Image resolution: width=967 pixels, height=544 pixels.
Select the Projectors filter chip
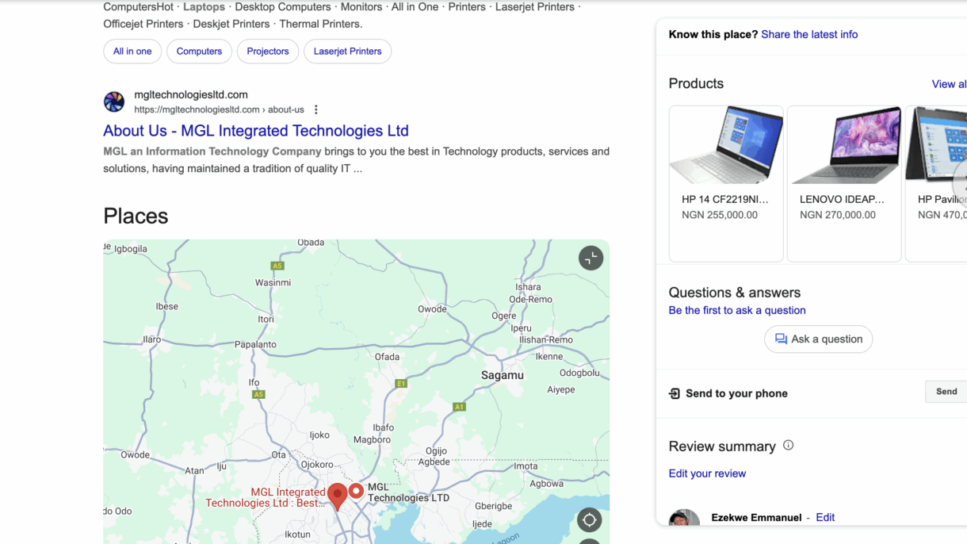click(x=268, y=52)
